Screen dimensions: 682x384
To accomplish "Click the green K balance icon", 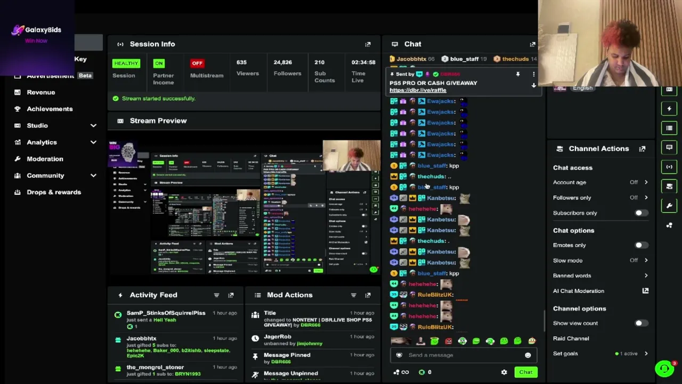I will click(421, 372).
